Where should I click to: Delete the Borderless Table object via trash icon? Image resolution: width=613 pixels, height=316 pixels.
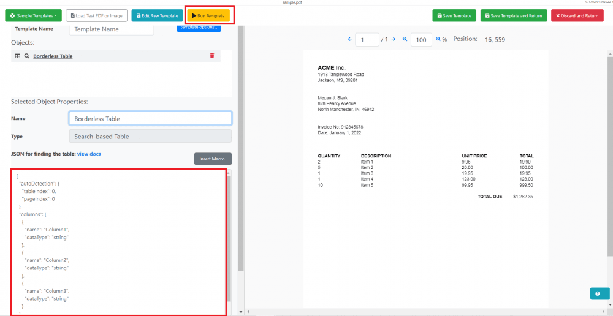(212, 56)
